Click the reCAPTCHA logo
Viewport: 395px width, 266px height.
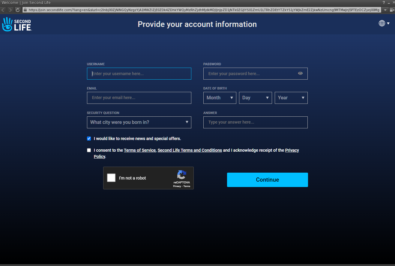(x=181, y=175)
